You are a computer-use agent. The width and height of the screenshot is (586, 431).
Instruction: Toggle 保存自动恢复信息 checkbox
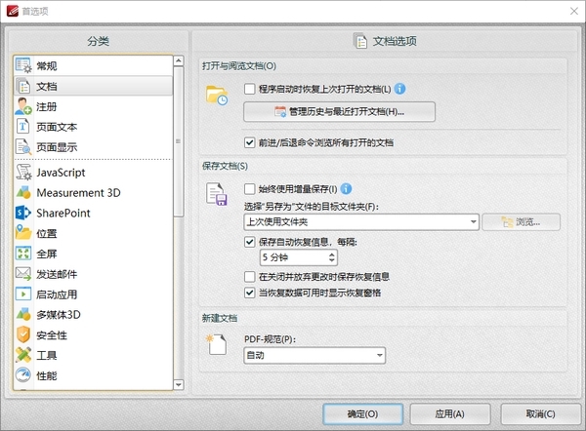pos(249,242)
